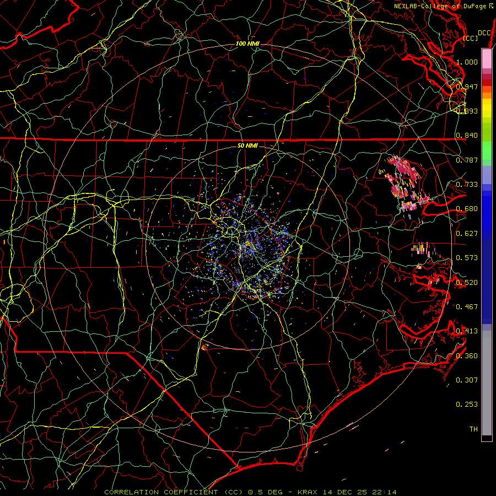
Task: Click the 0.947 scale value
Action: point(467,87)
